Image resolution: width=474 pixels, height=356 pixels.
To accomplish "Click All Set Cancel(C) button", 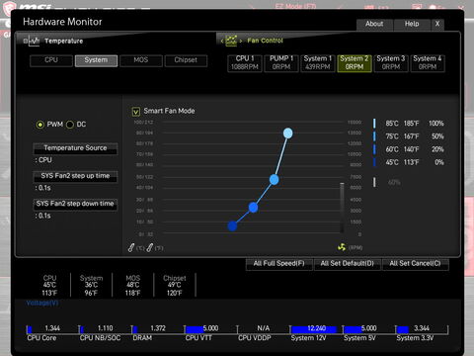I will (415, 264).
